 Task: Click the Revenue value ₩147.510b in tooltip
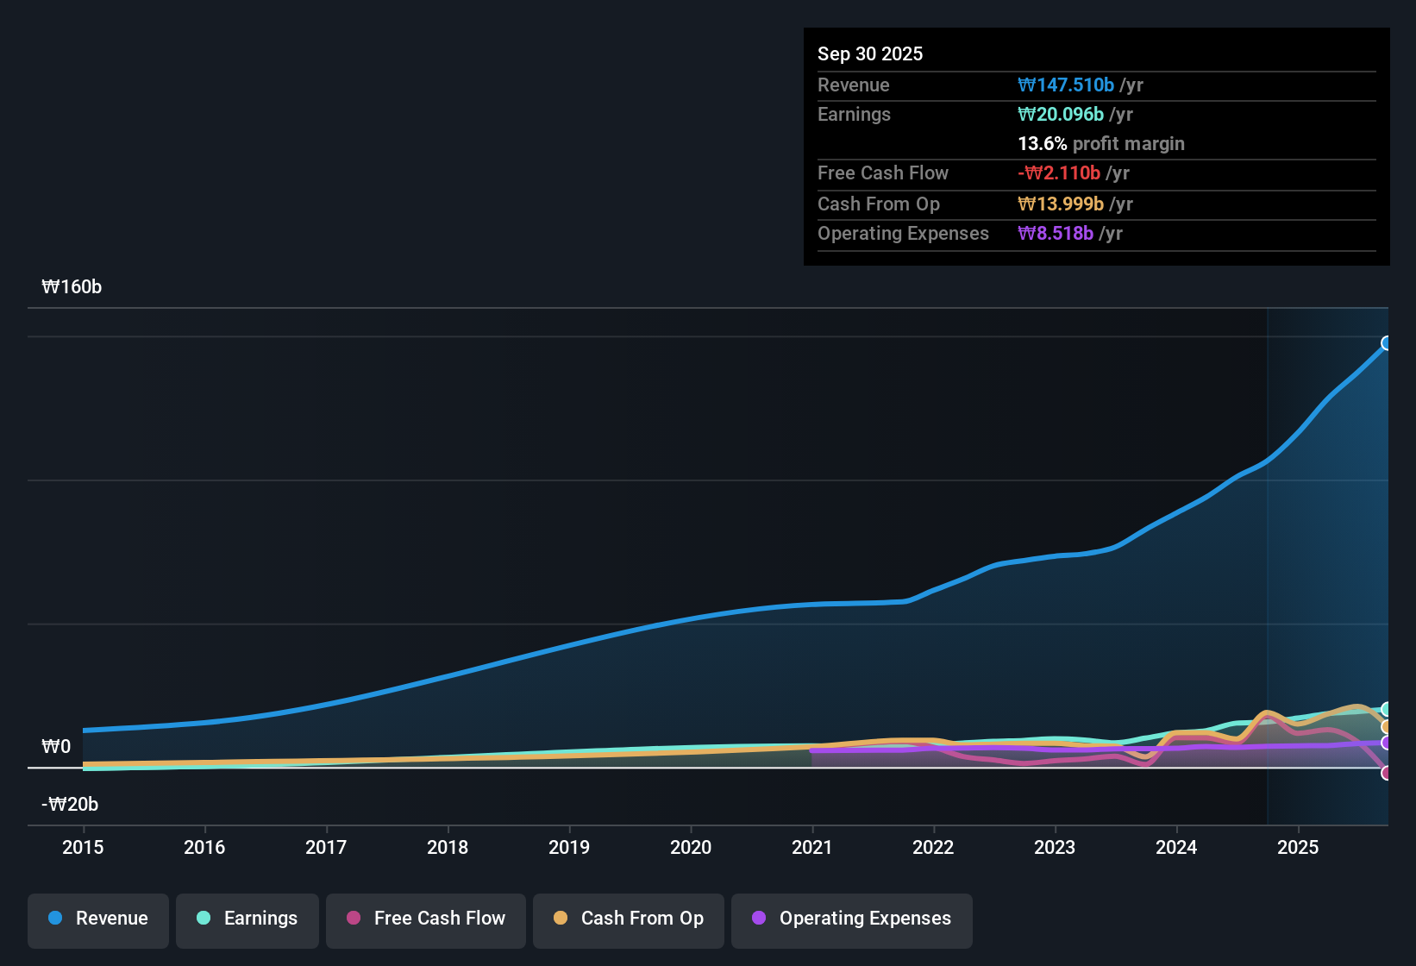(x=1067, y=85)
